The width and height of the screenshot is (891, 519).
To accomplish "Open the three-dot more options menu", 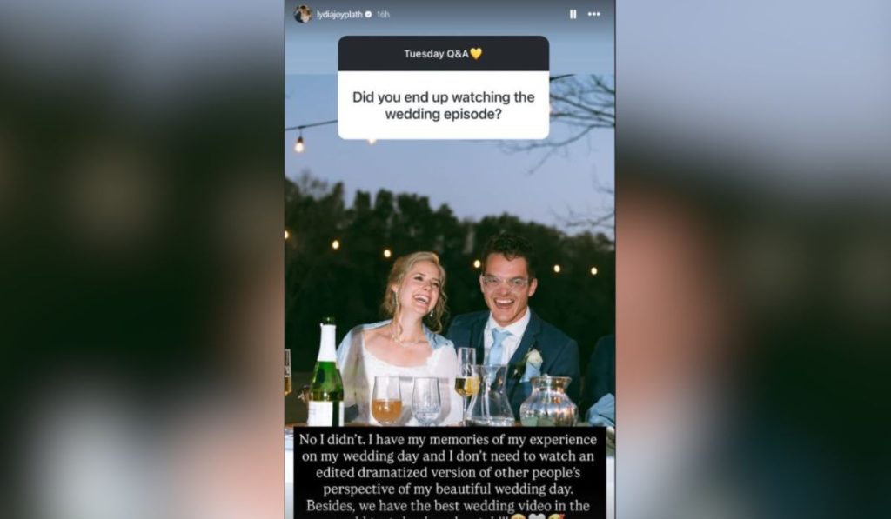I will 593,14.
